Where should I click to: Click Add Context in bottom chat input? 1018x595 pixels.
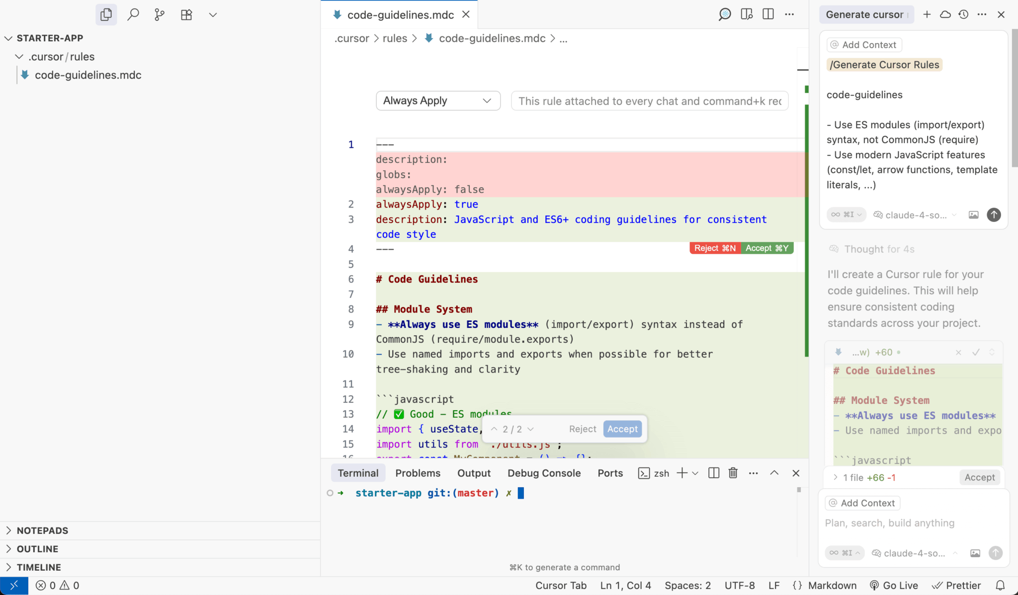coord(862,503)
